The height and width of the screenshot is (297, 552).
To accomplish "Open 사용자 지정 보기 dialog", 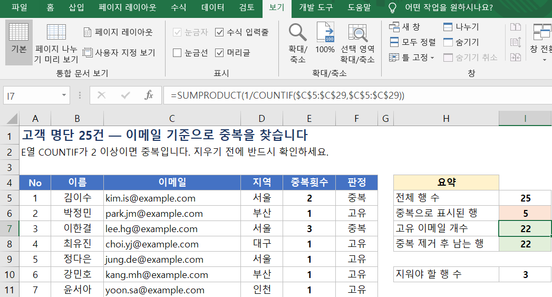I will point(119,53).
